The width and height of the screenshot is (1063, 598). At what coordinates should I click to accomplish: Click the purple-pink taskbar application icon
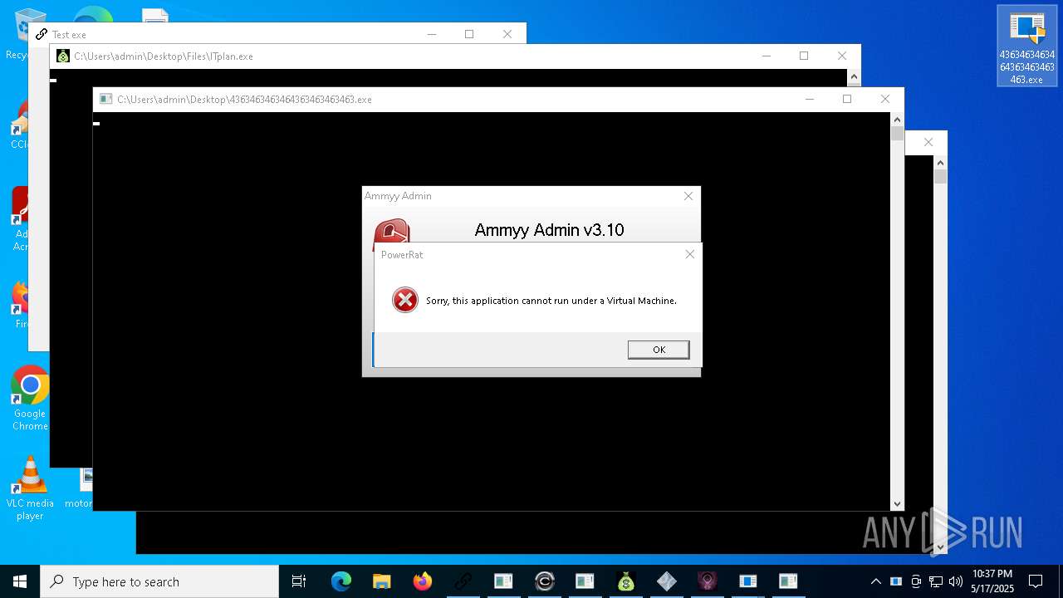pyautogui.click(x=707, y=581)
